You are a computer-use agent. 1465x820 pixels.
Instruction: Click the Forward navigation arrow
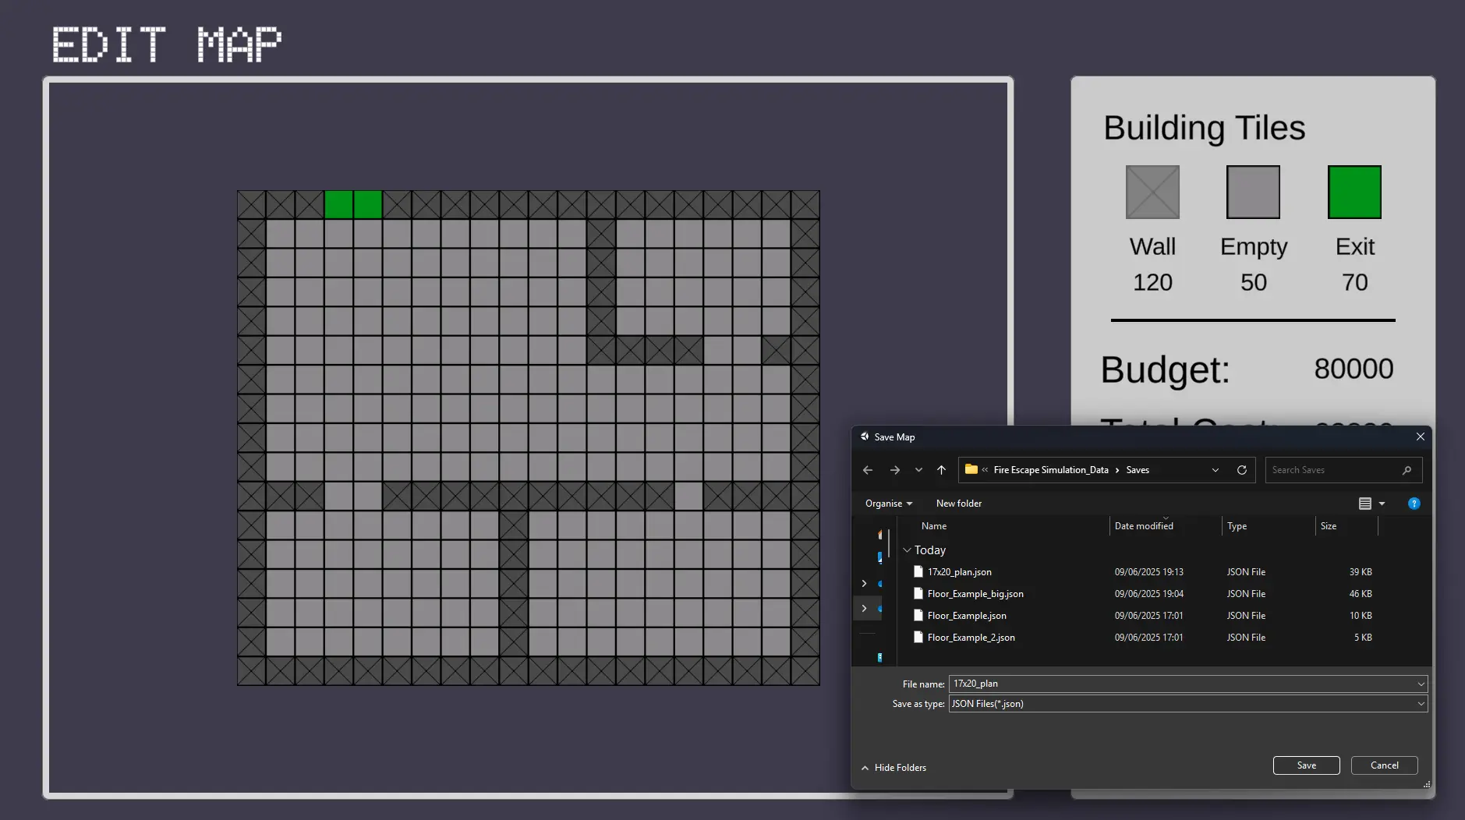895,470
